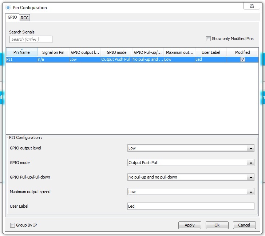Switch to the GPIO tab

pyautogui.click(x=12, y=17)
